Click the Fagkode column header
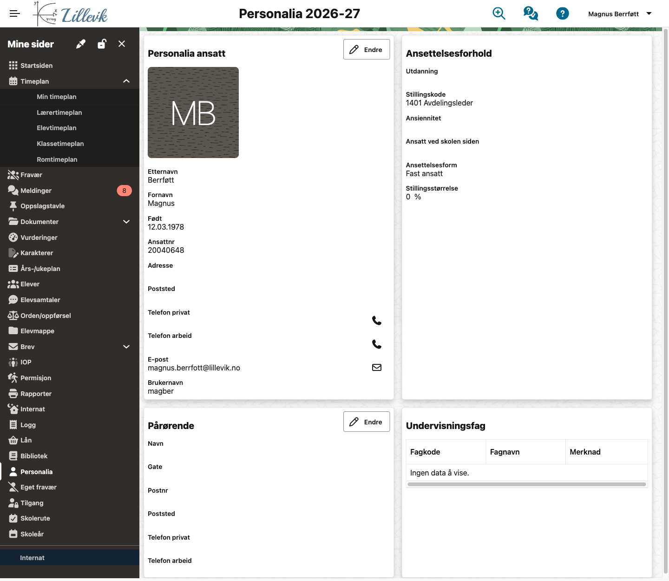This screenshot has width=669, height=581. (x=446, y=452)
